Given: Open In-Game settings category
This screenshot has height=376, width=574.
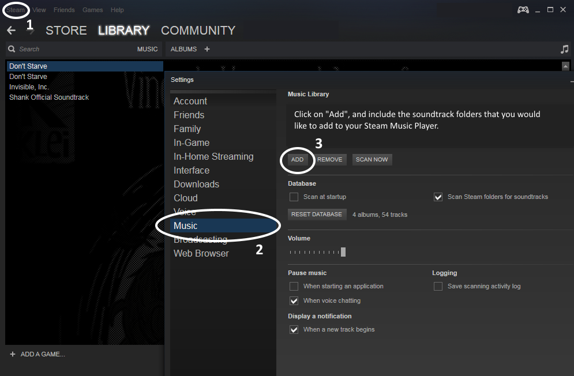Looking at the screenshot, I should (x=192, y=143).
